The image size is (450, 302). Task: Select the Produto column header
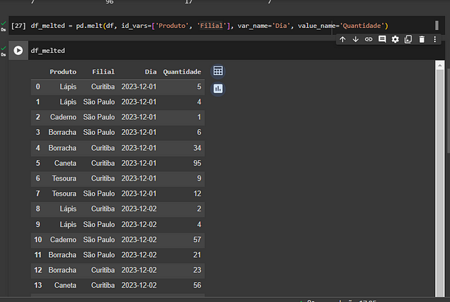[x=63, y=72]
